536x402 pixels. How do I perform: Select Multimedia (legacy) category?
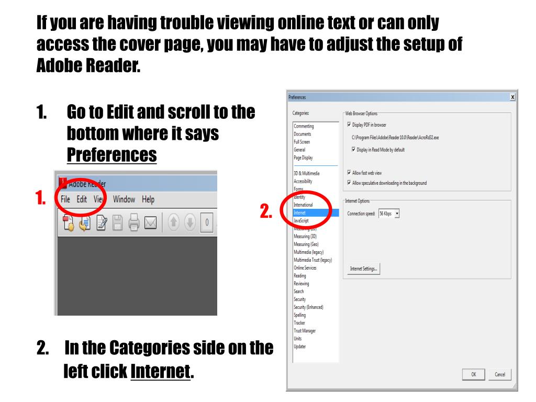[x=309, y=252]
